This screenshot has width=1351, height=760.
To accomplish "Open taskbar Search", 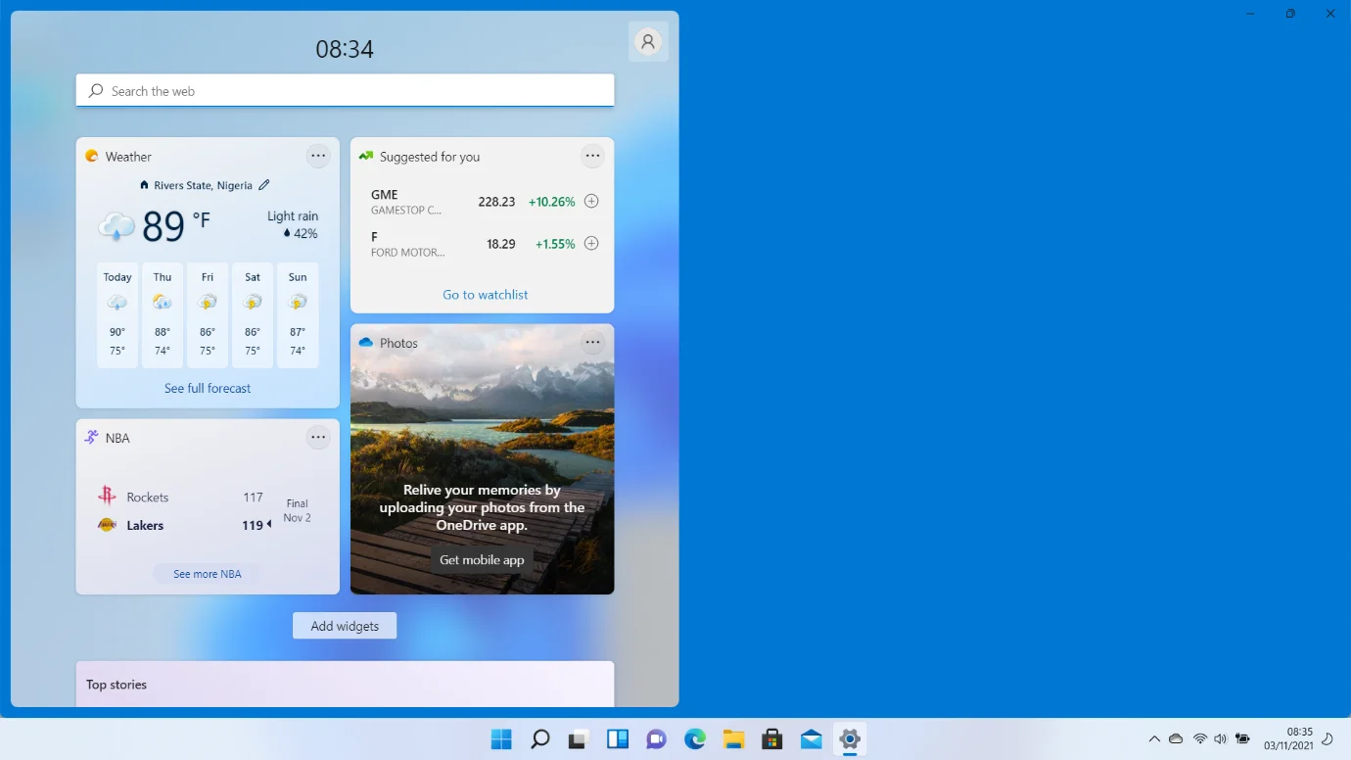I will click(539, 738).
